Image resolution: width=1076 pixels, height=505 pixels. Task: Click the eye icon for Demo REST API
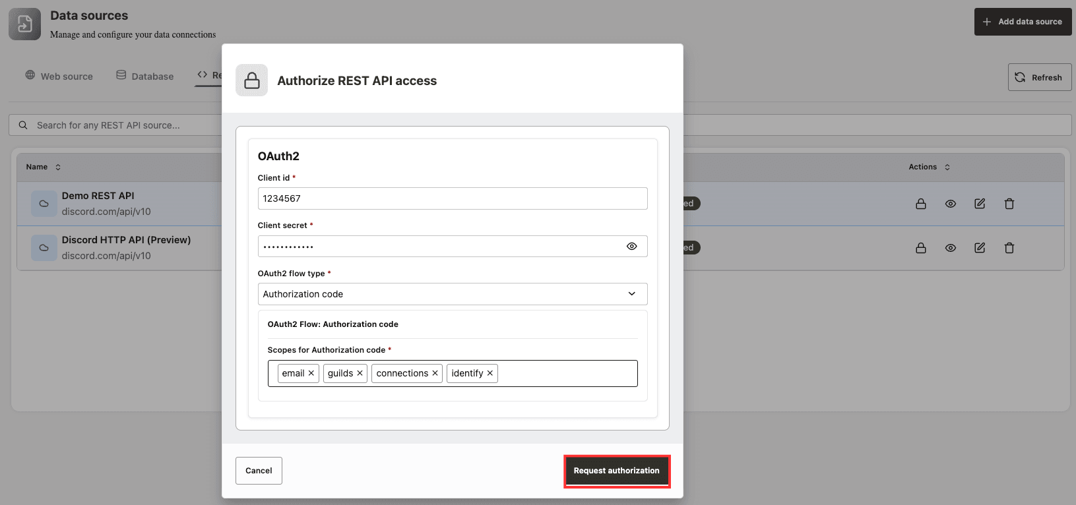coord(951,204)
